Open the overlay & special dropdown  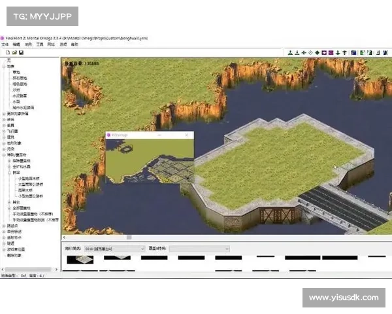click(199, 249)
